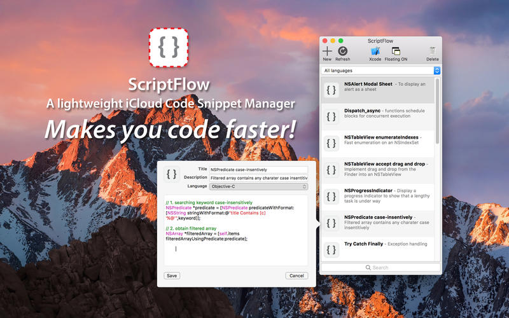Expand the All languages dropdown

[x=380, y=71]
